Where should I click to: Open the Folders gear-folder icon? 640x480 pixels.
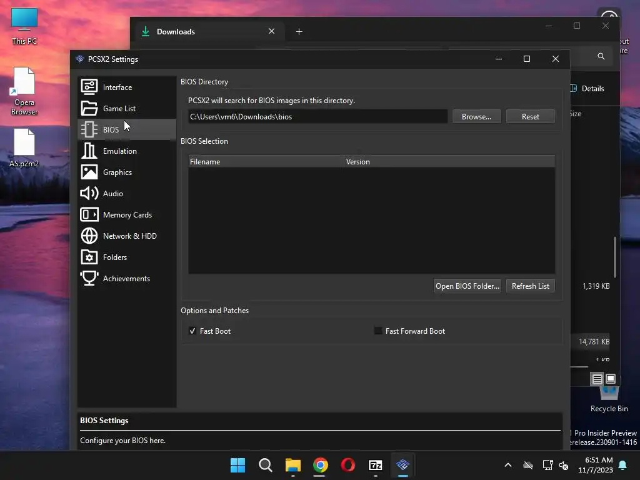point(89,257)
